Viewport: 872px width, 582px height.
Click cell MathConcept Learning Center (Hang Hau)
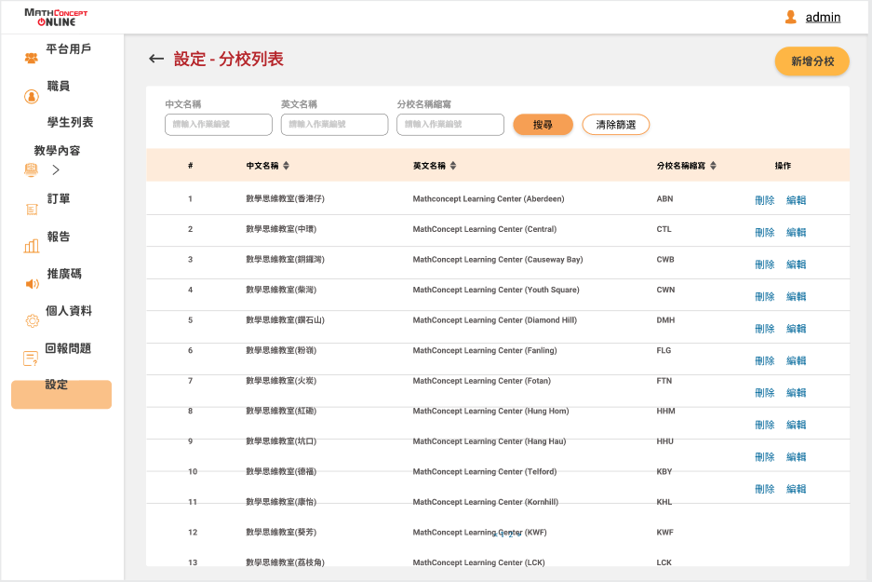point(490,441)
